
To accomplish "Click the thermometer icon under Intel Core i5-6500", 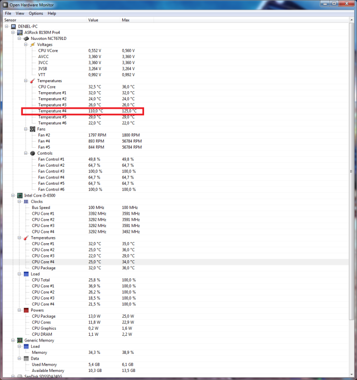I will coord(26,238).
